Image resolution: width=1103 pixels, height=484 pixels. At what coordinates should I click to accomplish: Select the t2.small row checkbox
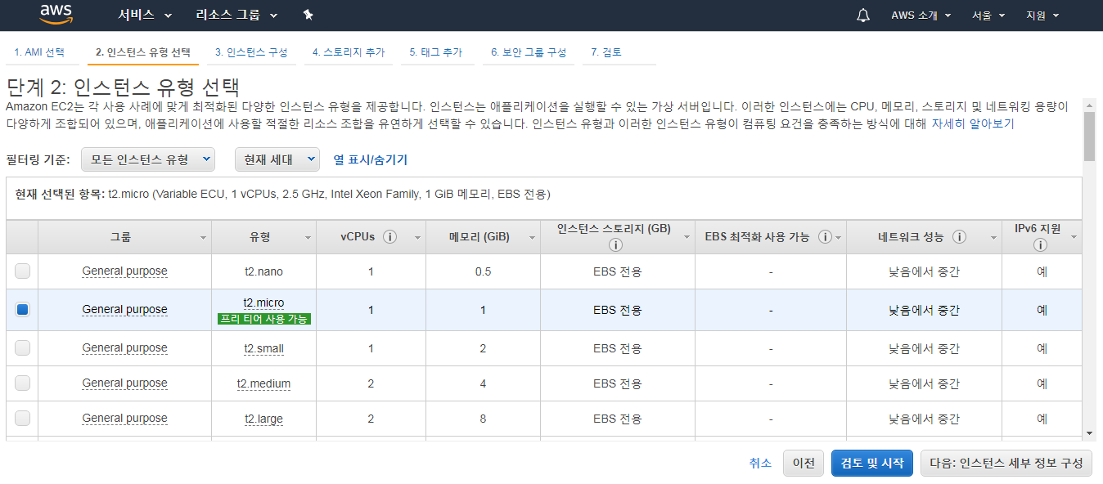click(22, 347)
